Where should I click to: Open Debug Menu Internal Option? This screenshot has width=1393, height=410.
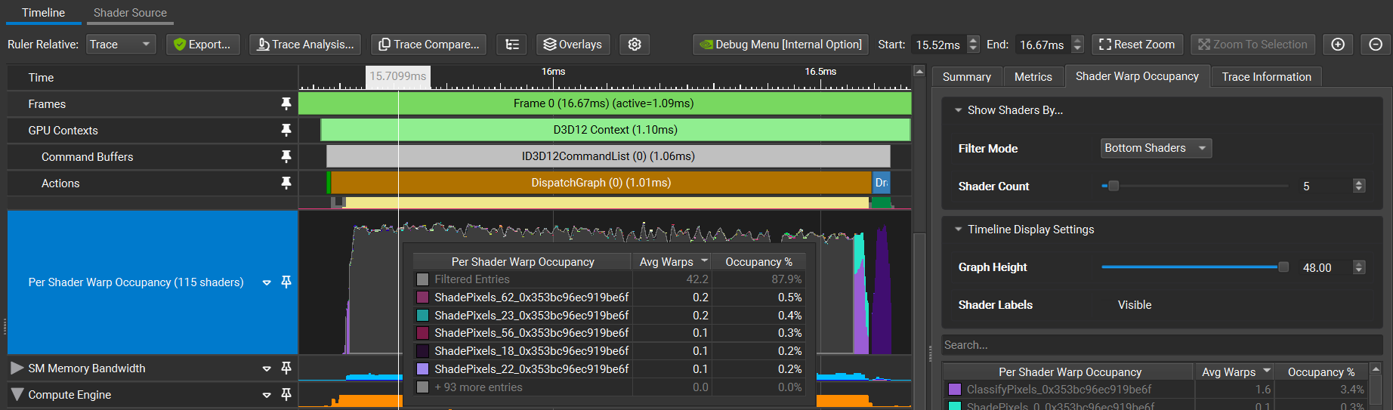[x=780, y=45]
